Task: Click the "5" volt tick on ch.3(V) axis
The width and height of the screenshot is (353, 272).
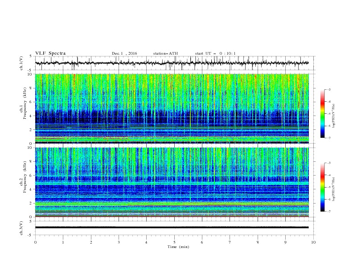Action: pos(31,221)
